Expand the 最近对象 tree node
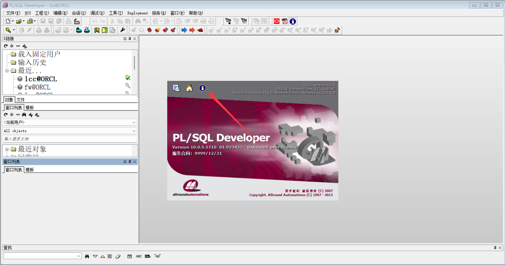 7,149
